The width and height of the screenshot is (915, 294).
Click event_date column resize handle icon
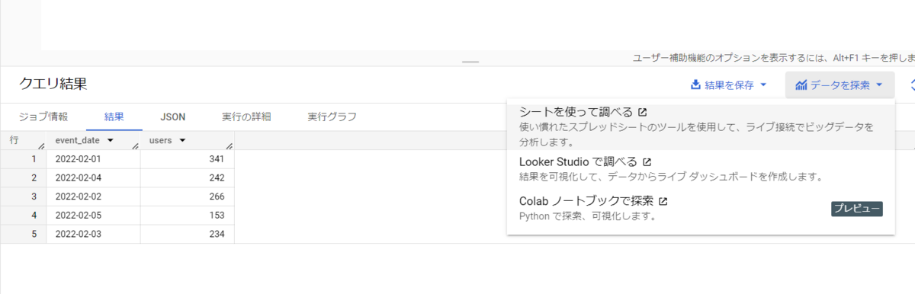tap(135, 145)
